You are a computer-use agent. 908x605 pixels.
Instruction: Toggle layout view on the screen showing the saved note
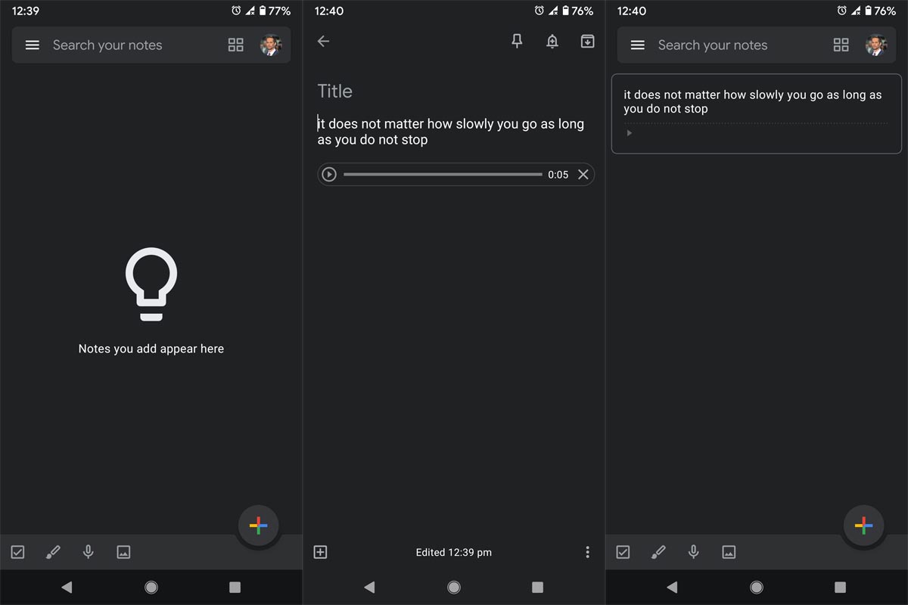point(841,45)
